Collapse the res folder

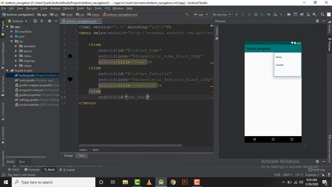(11, 42)
